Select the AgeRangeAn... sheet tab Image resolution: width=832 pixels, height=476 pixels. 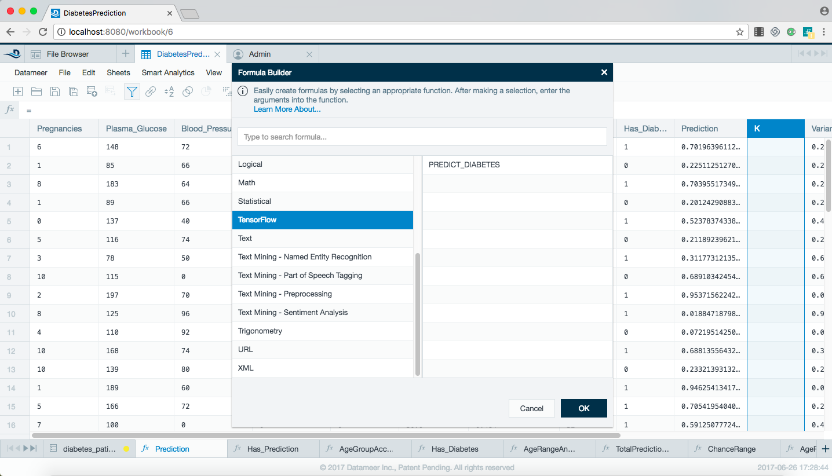tap(550, 449)
